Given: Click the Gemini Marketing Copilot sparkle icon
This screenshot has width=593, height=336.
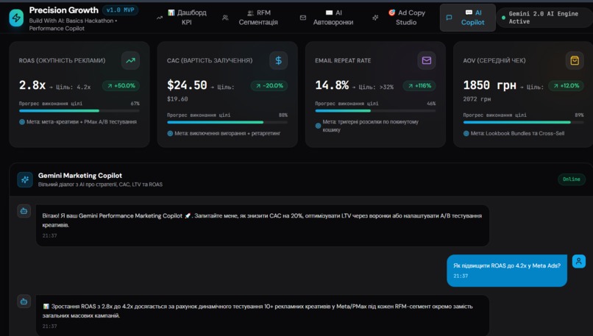Looking at the screenshot, I should click(x=25, y=179).
